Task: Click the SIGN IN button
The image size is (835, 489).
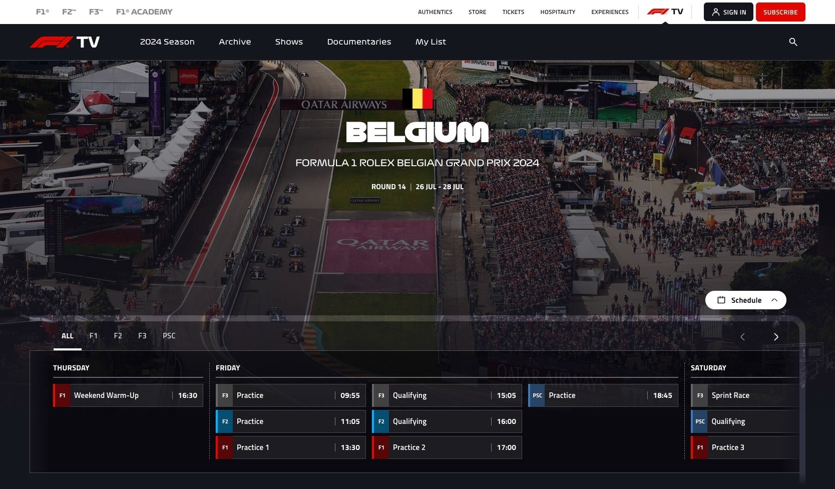Action: coord(728,12)
